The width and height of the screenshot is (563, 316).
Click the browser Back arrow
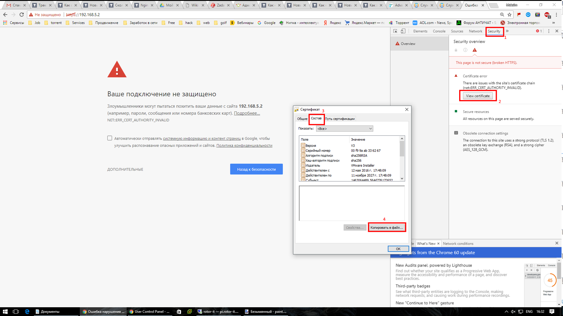[5, 15]
